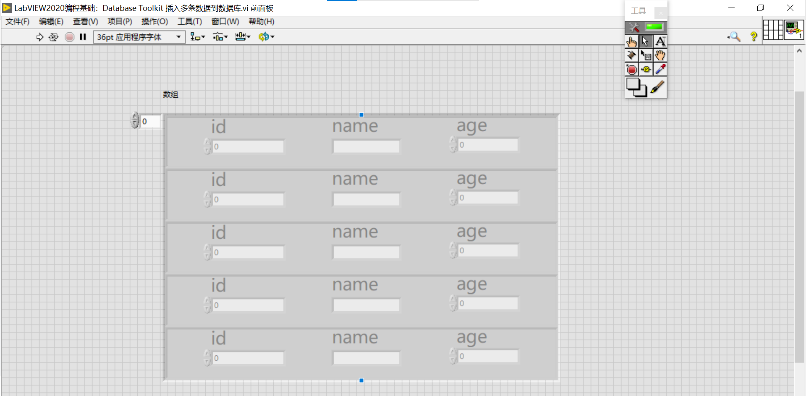Image resolution: width=806 pixels, height=396 pixels.
Task: Select the Set Breakpoint tool
Action: tap(632, 69)
